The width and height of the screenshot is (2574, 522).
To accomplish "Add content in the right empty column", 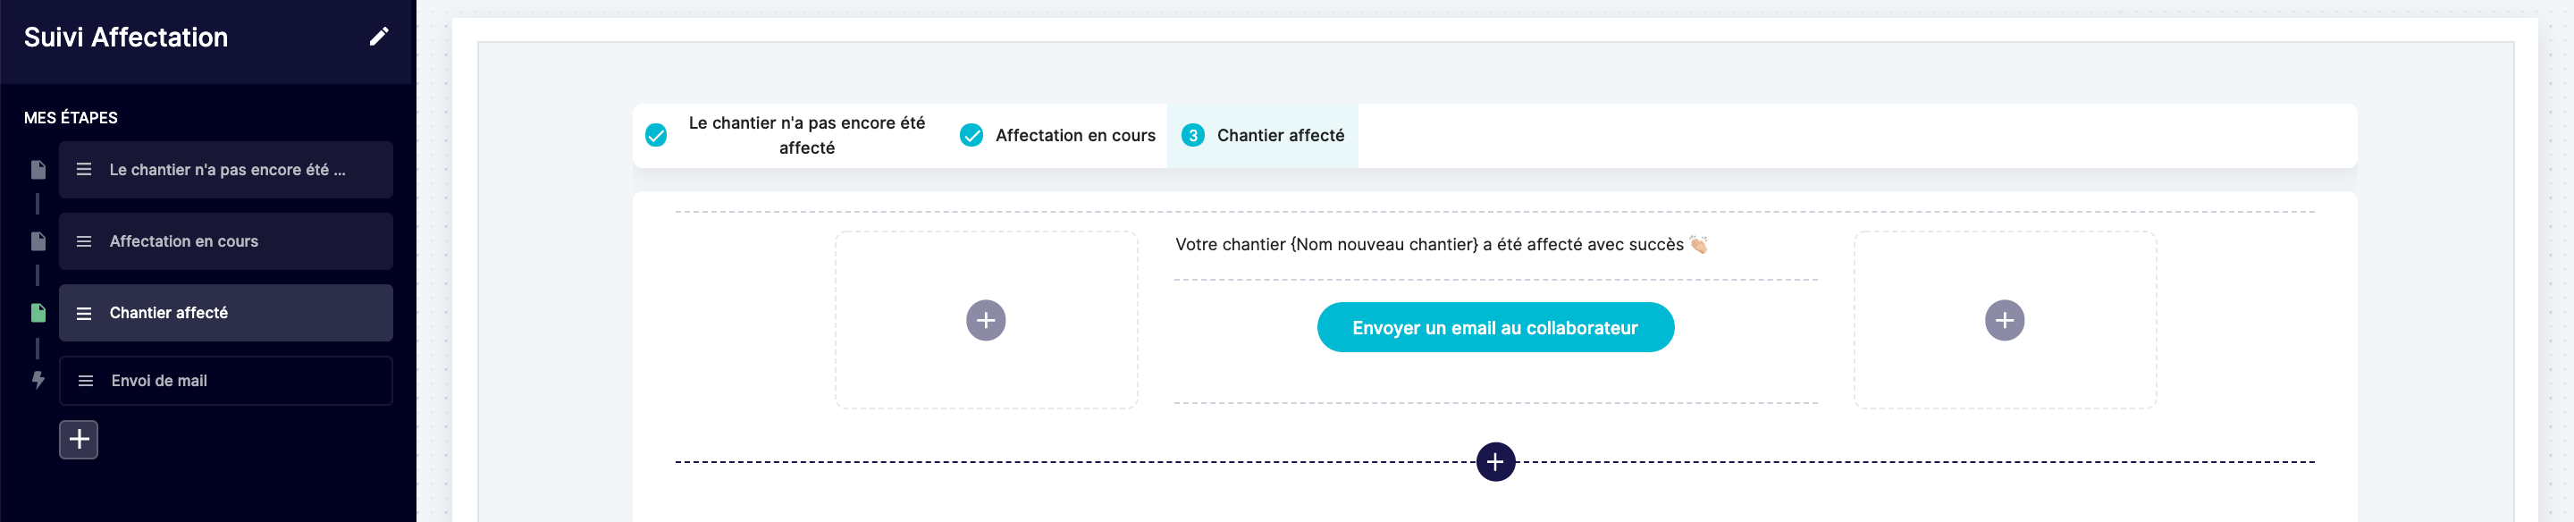I will click(x=2004, y=320).
